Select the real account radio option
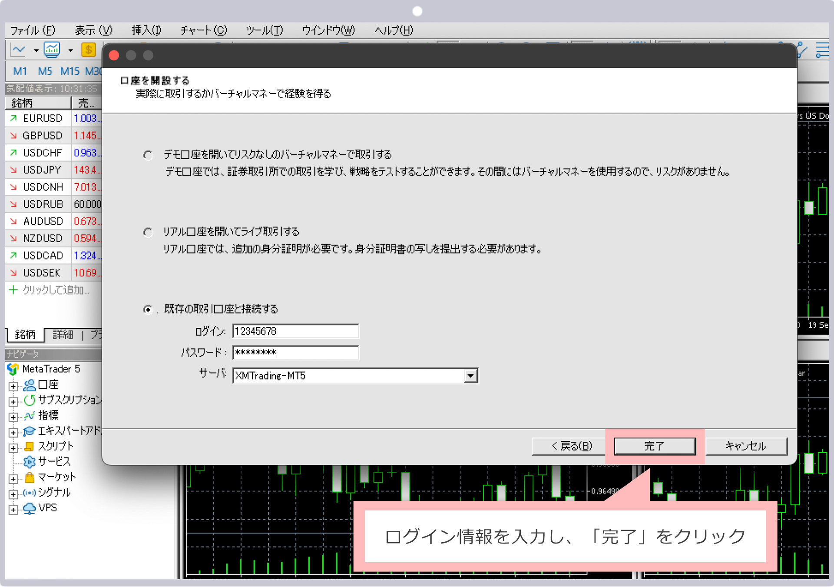 pyautogui.click(x=148, y=232)
